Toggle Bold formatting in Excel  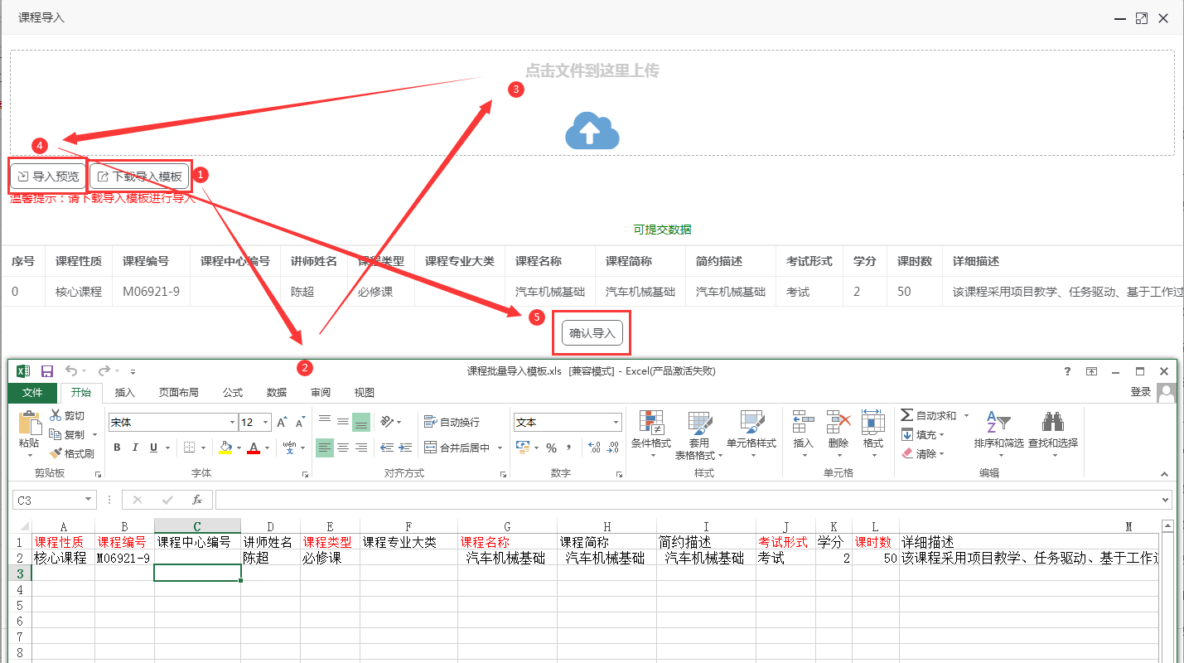click(117, 448)
